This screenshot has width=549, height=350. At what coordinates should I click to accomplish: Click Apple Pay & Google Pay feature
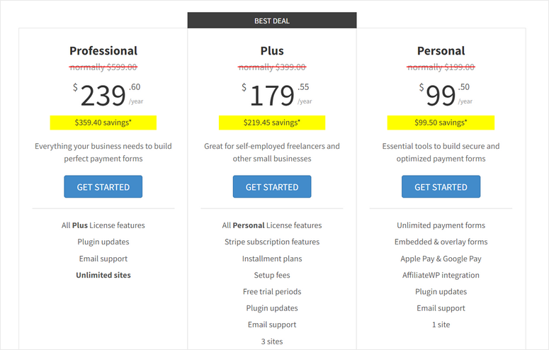pyautogui.click(x=441, y=259)
